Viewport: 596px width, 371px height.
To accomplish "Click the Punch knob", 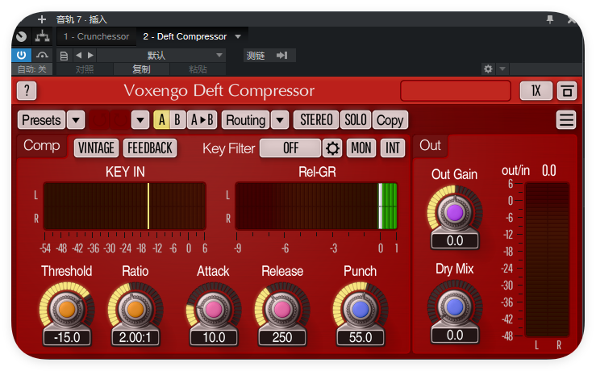I will pyautogui.click(x=361, y=310).
